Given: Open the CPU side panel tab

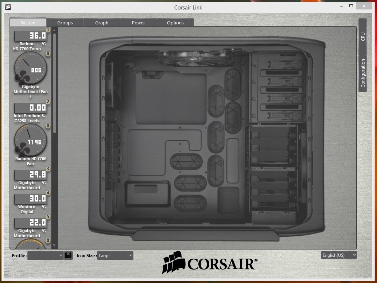Looking at the screenshot, I should (363, 36).
